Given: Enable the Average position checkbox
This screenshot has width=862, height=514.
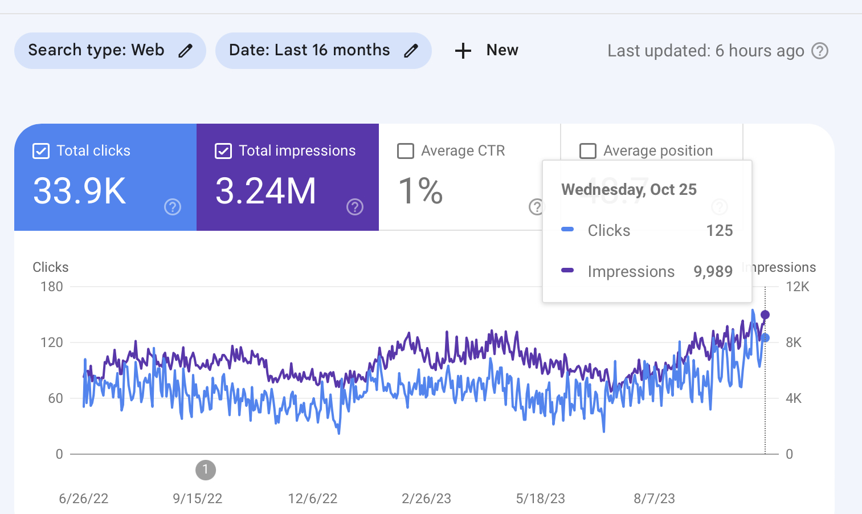Looking at the screenshot, I should [588, 151].
